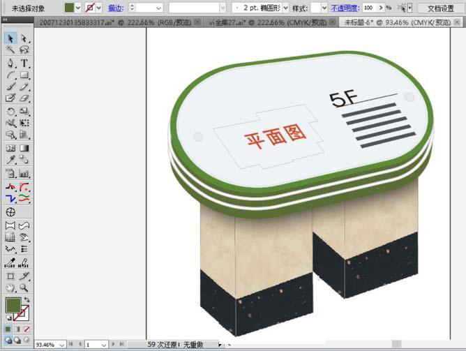This screenshot has width=466, height=351.
Task: Open stroke color dropdown in control bar
Action: [99, 8]
